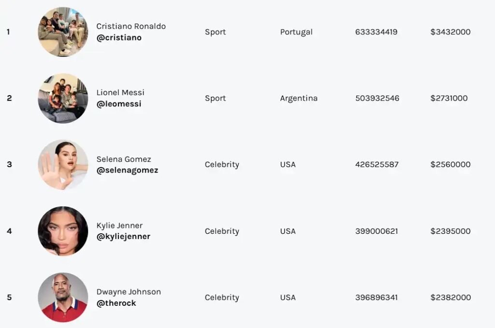The width and height of the screenshot is (495, 328).
Task: Click the name Selena Gomez
Action: pyautogui.click(x=124, y=159)
